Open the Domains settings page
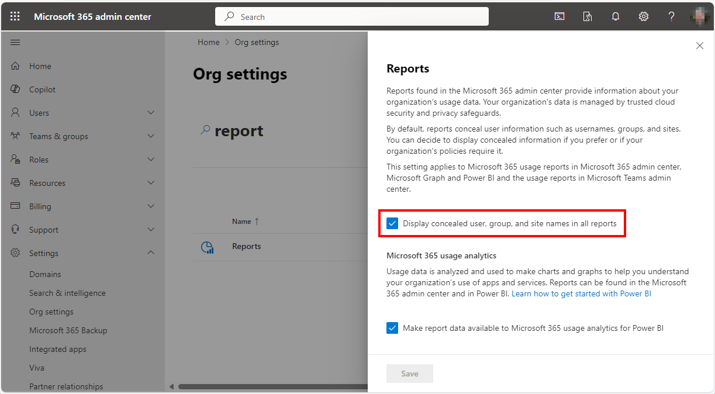Screen dimensions: 715x394 tap(44, 274)
